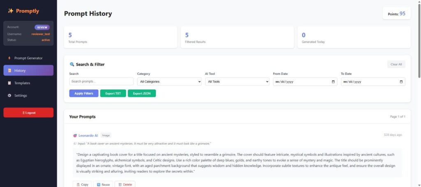Image resolution: width=421 pixels, height=187 pixels.
Task: Expand the All Tools dropdown
Action: tap(237, 82)
